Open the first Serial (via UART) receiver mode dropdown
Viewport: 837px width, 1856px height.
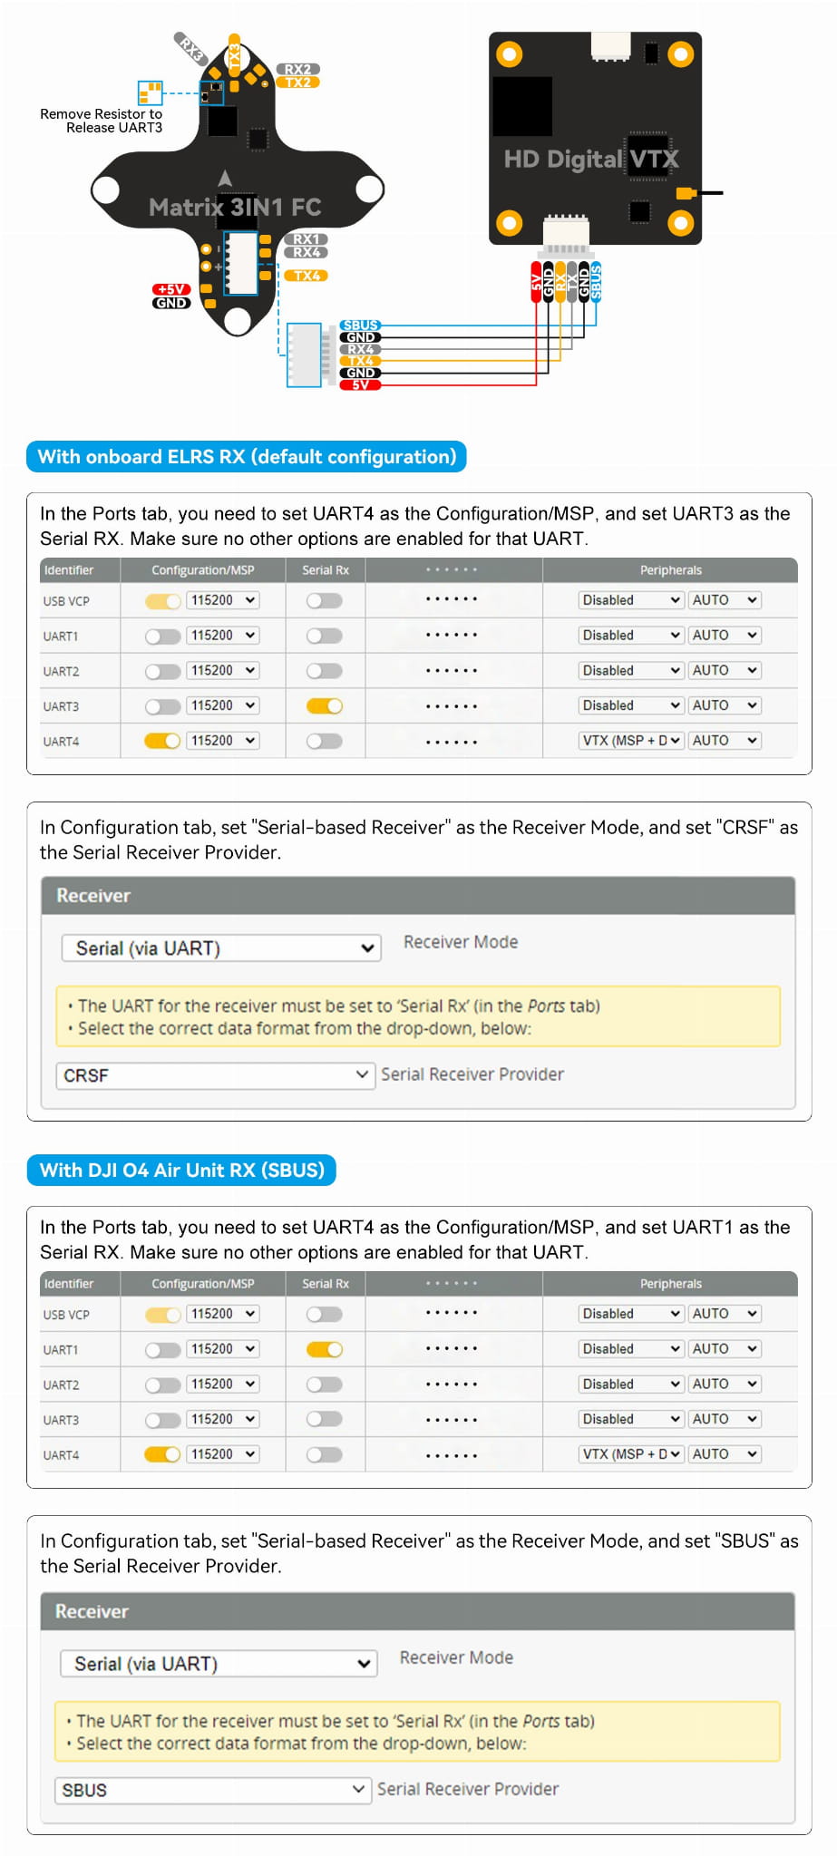point(221,948)
